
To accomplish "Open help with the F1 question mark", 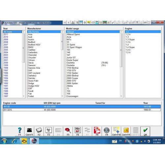I will (19, 131).
